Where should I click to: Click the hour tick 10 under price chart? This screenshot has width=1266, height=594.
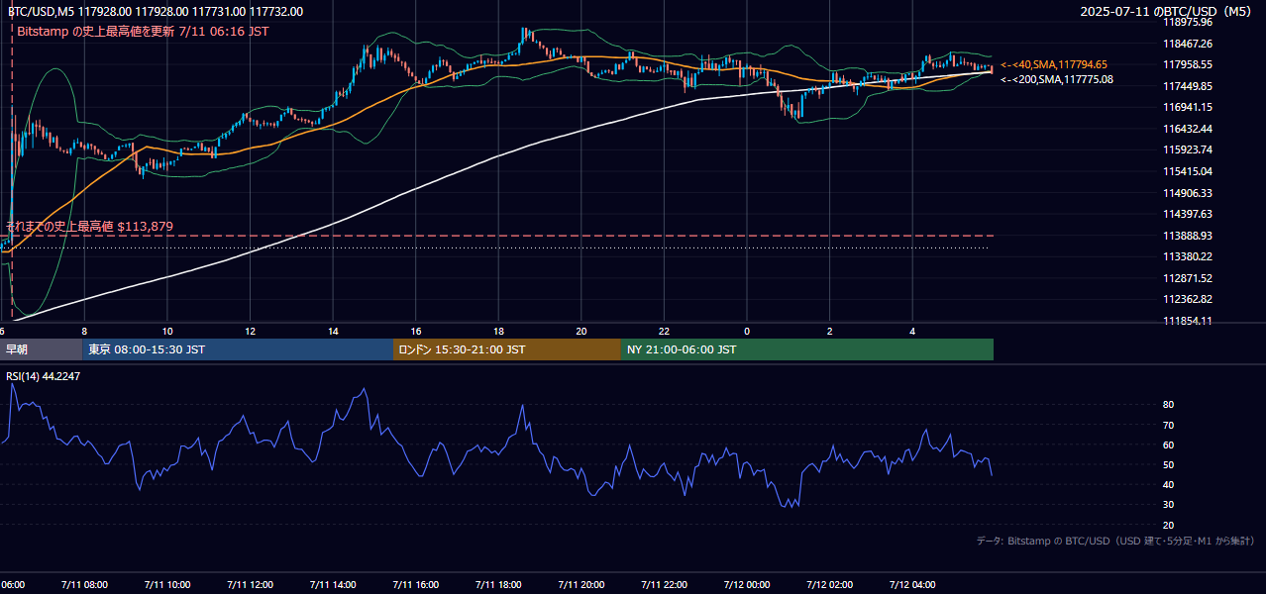[x=167, y=331]
